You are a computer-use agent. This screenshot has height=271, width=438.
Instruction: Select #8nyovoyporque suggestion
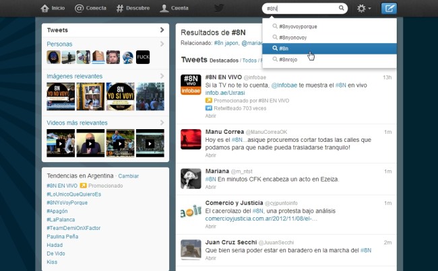(330, 26)
